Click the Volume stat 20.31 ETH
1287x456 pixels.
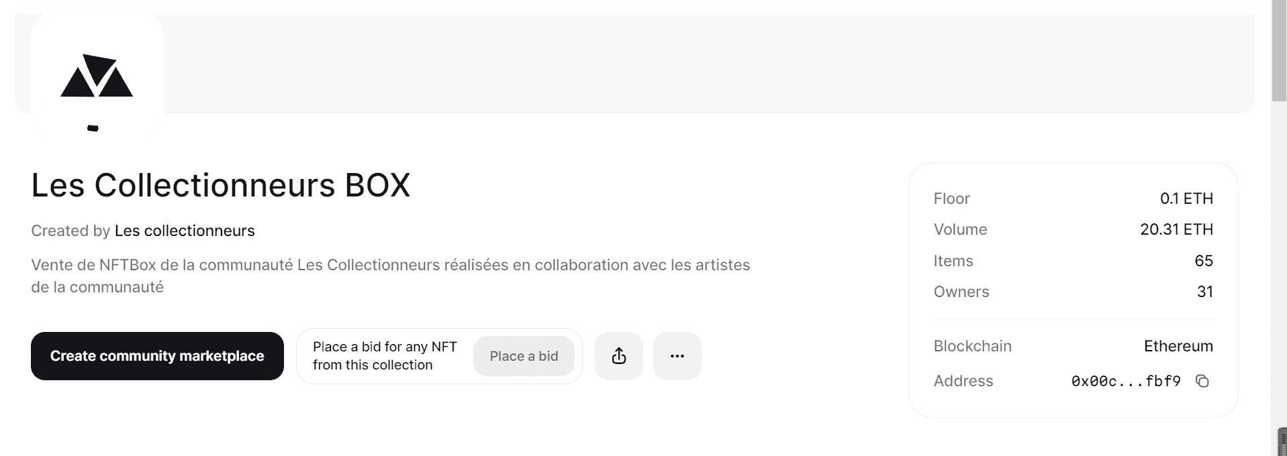pyautogui.click(x=1176, y=229)
